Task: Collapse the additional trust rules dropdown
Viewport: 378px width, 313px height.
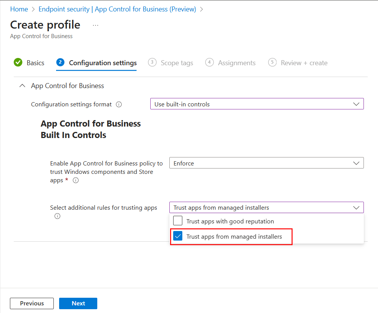Action: coord(266,207)
